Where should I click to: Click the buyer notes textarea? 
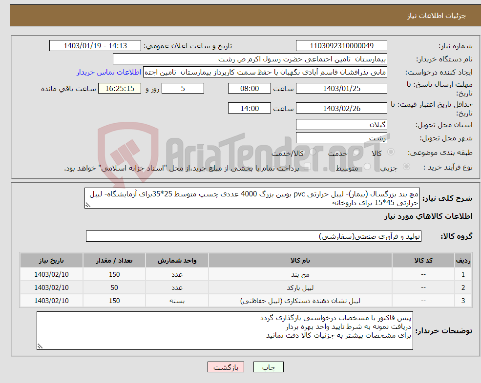pos(225,331)
